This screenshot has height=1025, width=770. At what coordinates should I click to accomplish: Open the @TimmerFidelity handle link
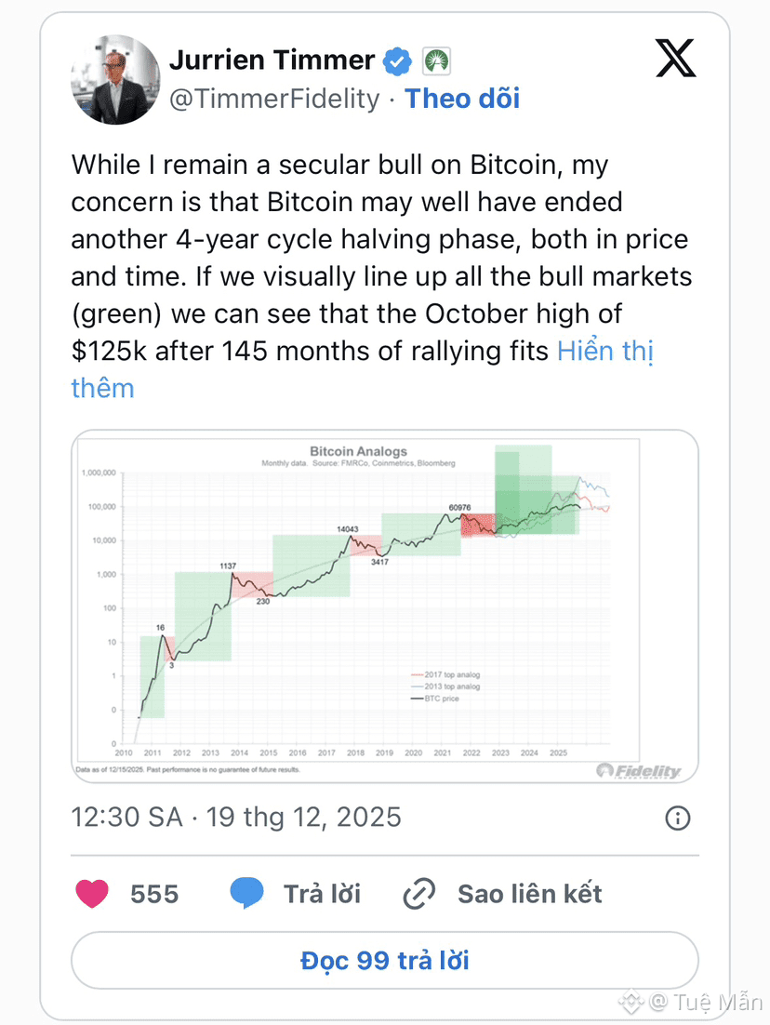274,99
